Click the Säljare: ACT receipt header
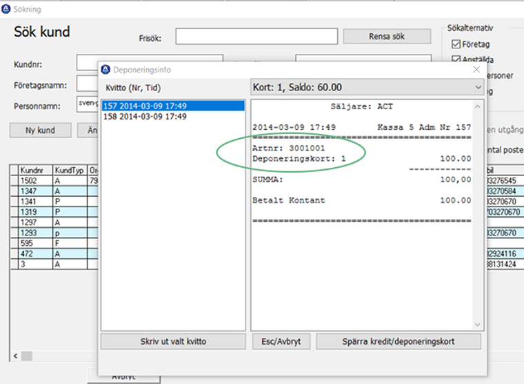 point(361,106)
